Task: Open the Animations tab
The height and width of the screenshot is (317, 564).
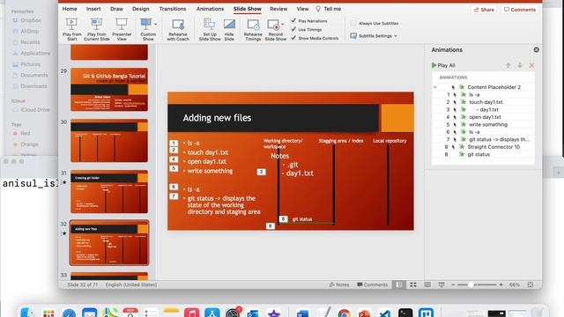Action: point(210,9)
